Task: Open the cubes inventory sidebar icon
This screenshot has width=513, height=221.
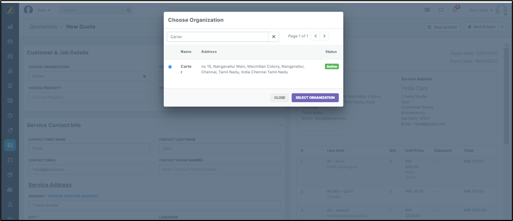Action: (x=10, y=189)
